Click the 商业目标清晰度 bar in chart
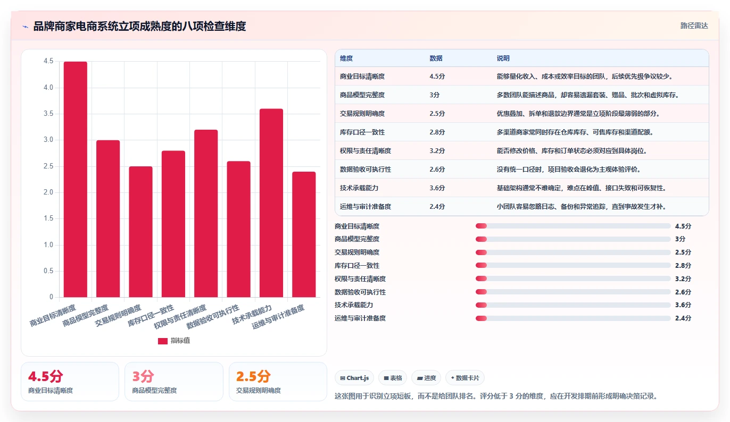730x422 pixels. (76, 179)
